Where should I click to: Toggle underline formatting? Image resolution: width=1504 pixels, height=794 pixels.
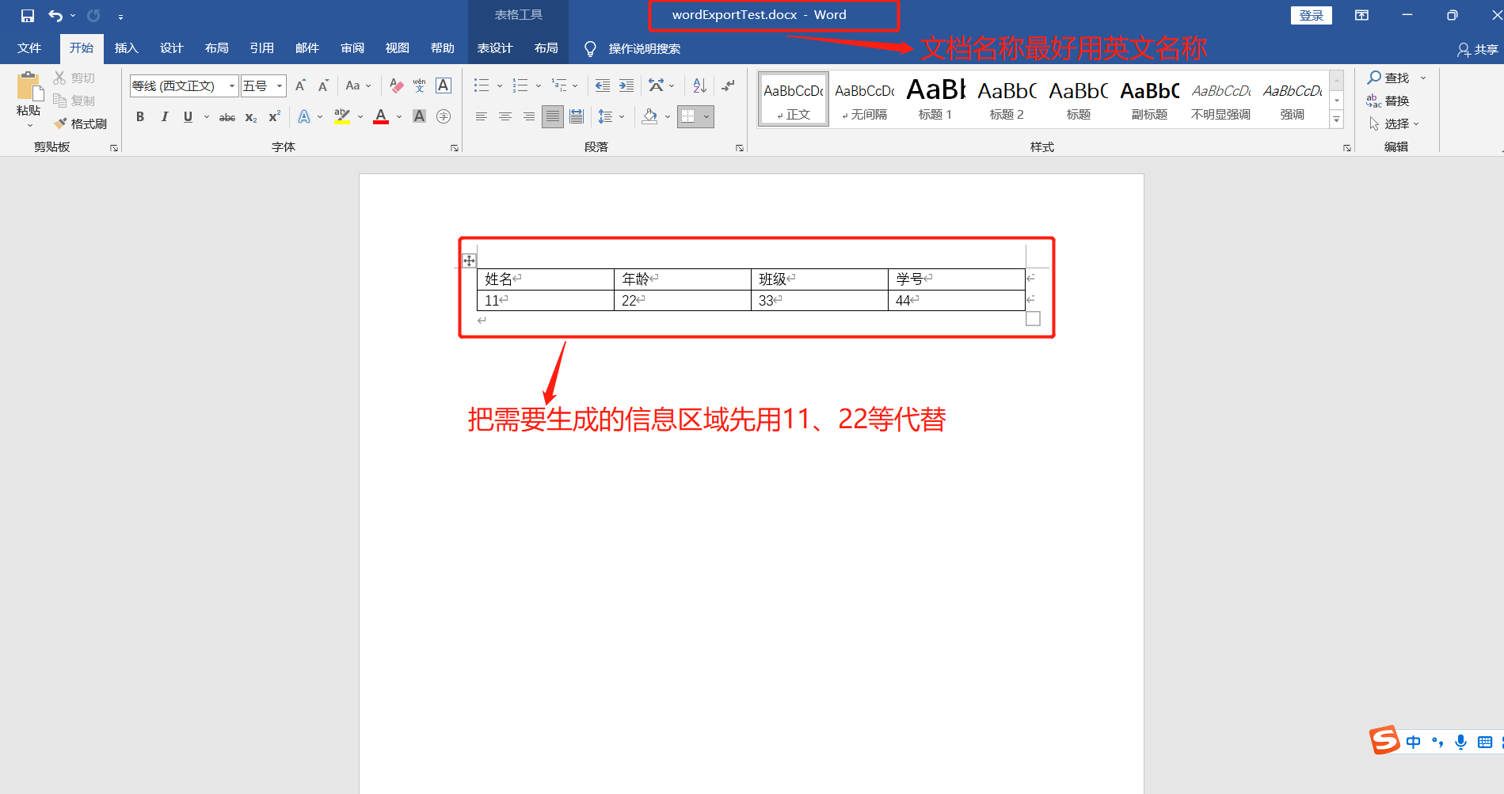click(187, 116)
